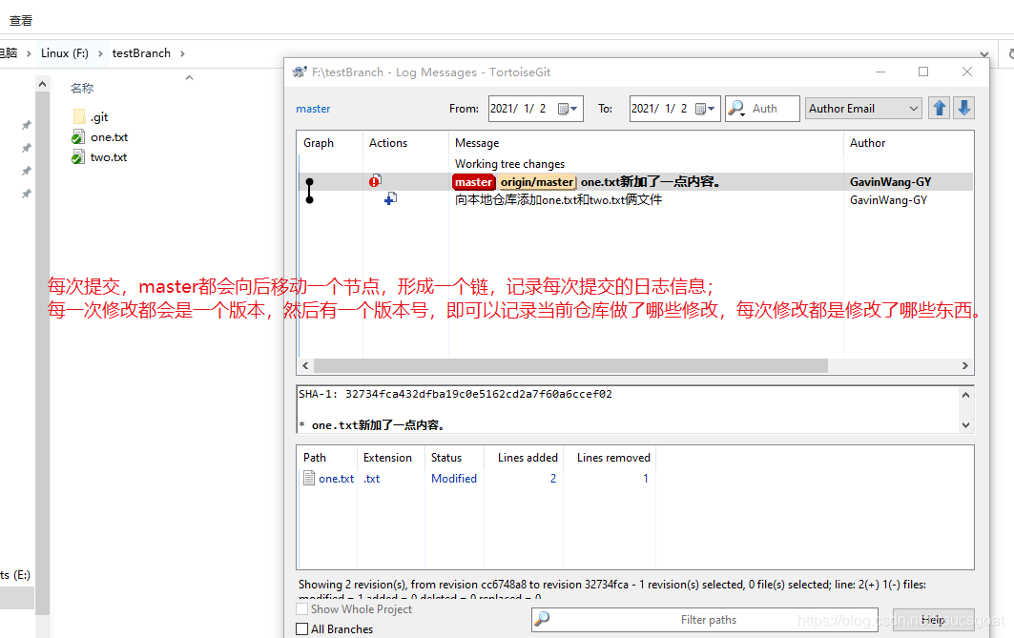The height and width of the screenshot is (638, 1014).
Task: Click the log list horizontal scrollbar thumb
Action: click(570, 366)
